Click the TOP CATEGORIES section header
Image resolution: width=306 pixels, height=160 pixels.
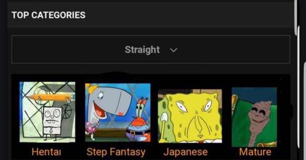[48, 15]
